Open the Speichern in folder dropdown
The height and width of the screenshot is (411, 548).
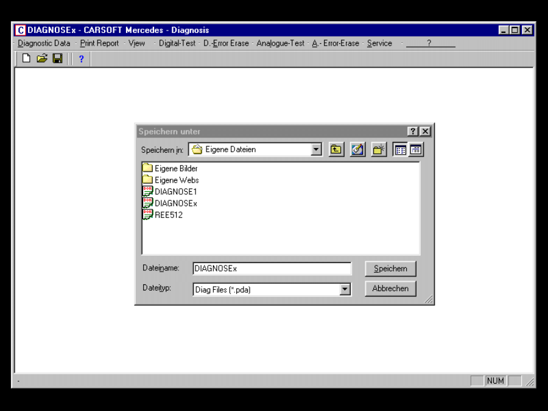(315, 149)
